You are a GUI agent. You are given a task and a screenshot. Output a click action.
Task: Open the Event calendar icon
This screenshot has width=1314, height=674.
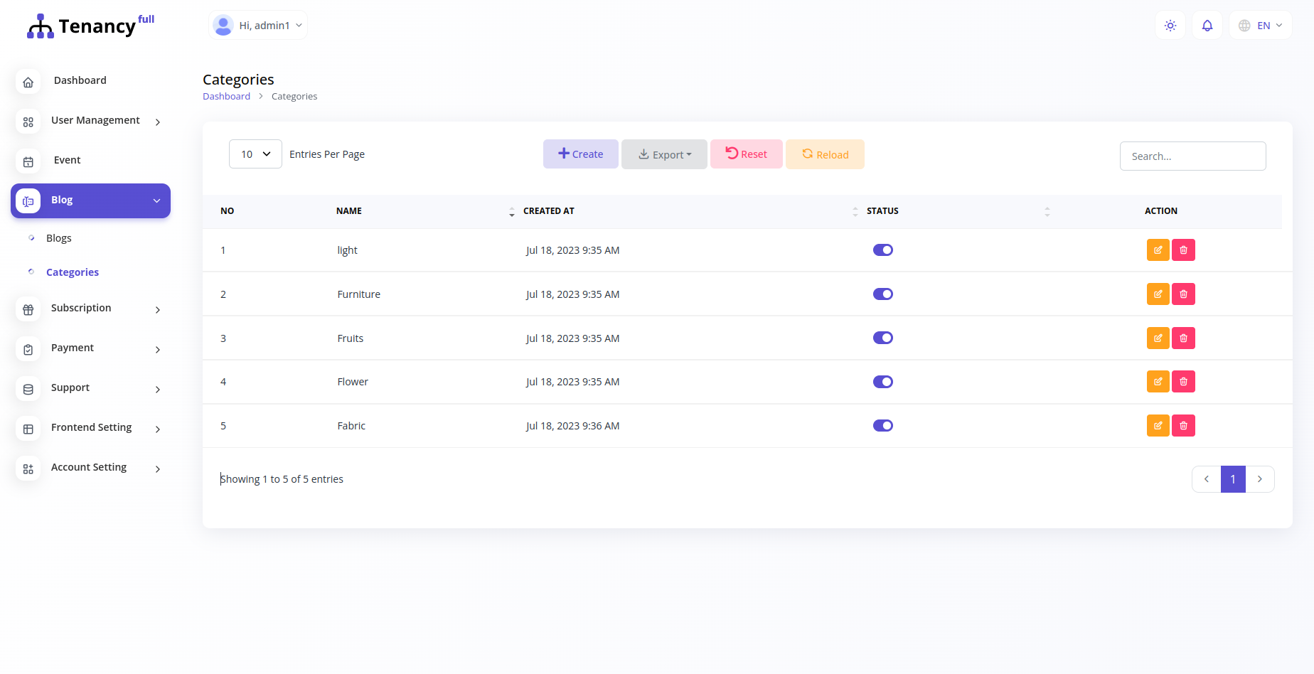(x=28, y=161)
